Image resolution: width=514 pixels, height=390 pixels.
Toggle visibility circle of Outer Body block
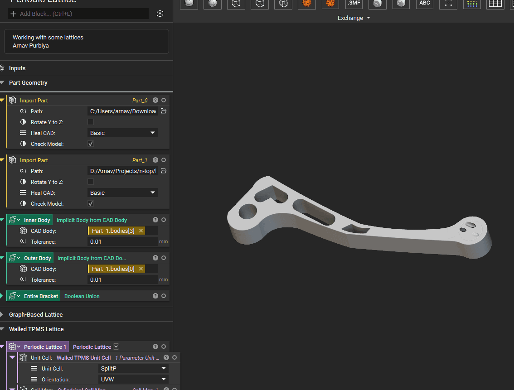(164, 258)
